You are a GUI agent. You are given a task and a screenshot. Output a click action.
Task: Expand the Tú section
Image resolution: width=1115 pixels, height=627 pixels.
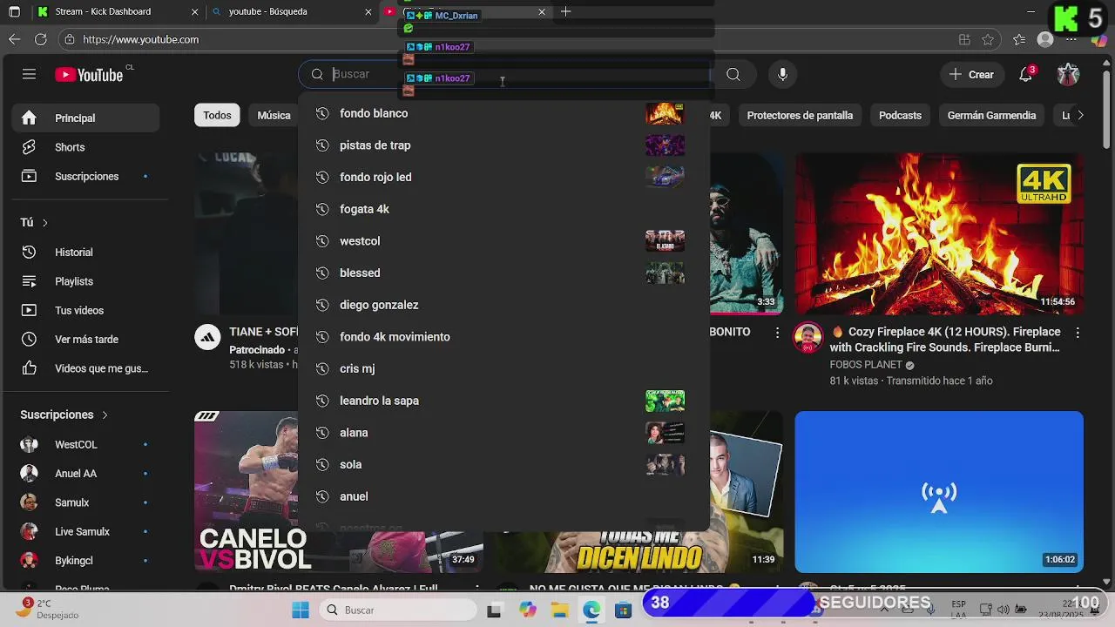(35, 223)
